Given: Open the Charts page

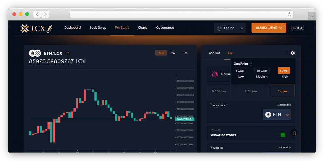Looking at the screenshot, I should 143,28.
